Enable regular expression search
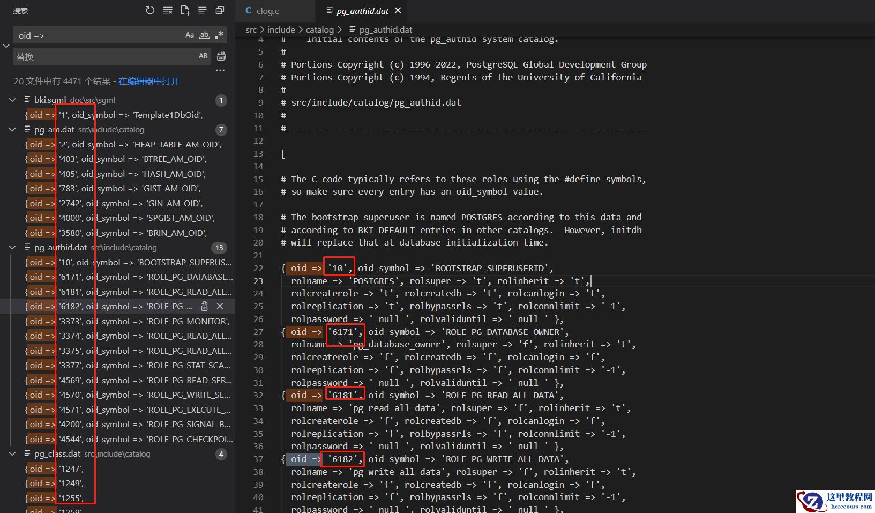The height and width of the screenshot is (513, 875). 219,35
